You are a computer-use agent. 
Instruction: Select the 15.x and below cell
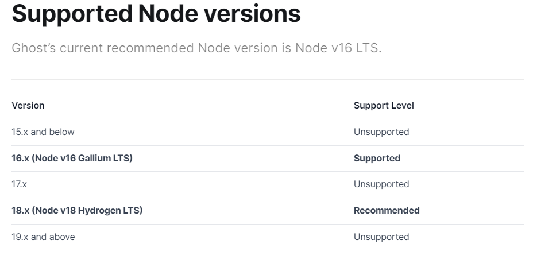pos(43,132)
